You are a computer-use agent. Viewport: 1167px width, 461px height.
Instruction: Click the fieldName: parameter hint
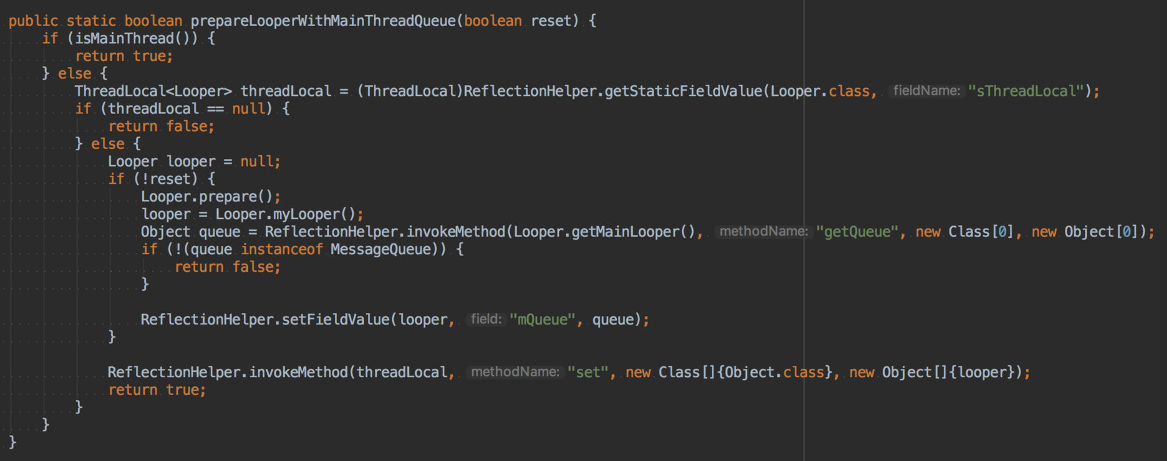(x=926, y=91)
